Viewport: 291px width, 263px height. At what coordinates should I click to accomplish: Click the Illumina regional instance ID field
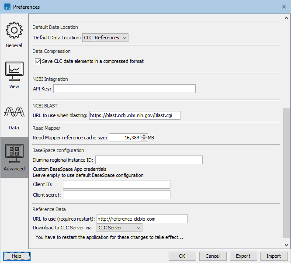(149, 160)
